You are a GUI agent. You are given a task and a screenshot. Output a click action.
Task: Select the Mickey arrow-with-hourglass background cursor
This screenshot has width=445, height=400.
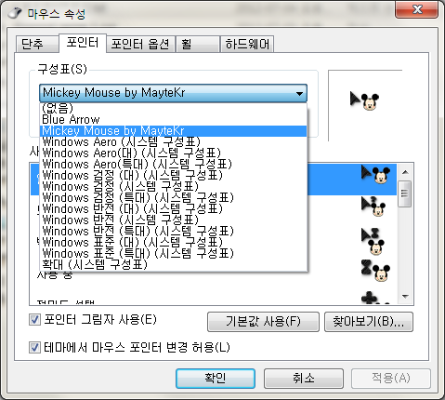(x=373, y=242)
